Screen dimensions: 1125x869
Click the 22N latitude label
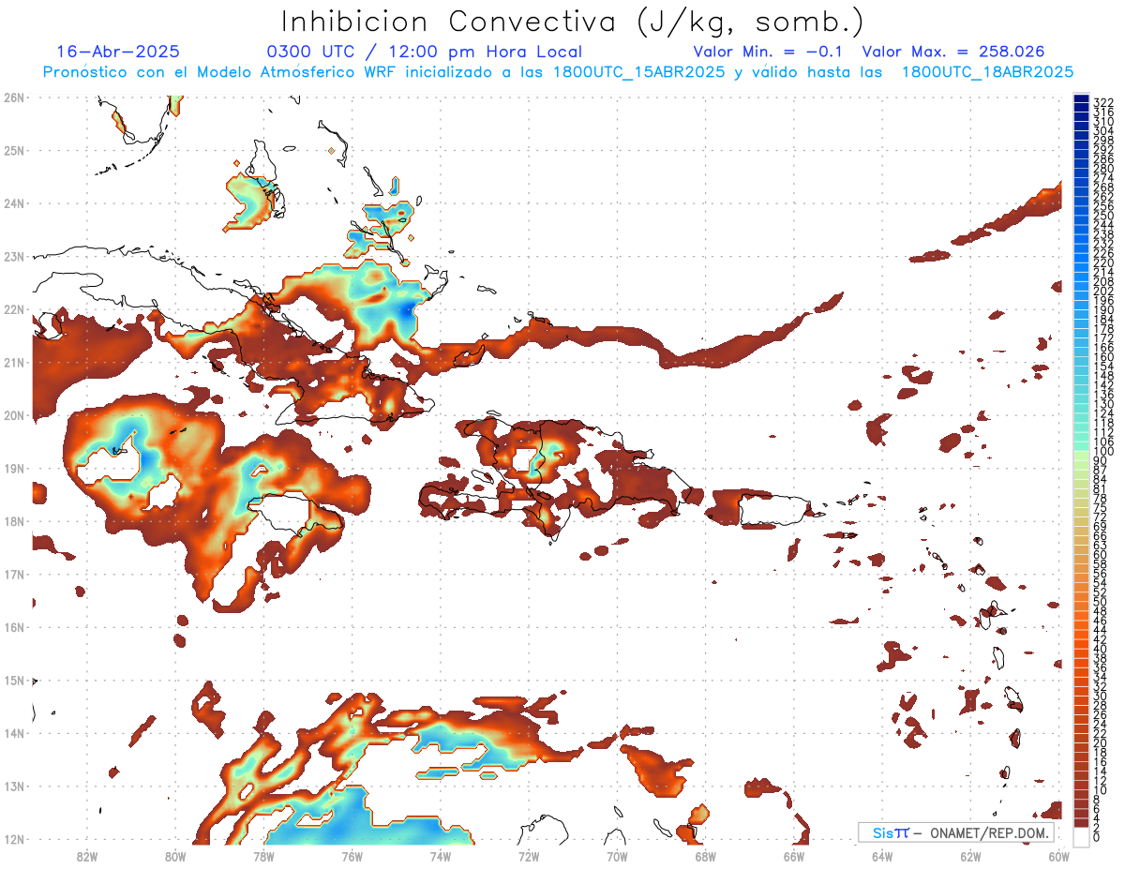[x=14, y=309]
